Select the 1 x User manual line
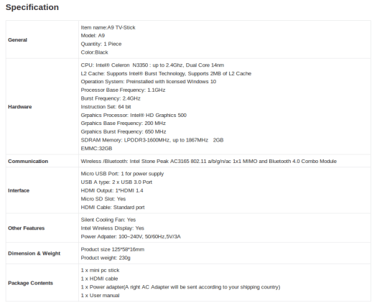Image resolution: width=377 pixels, height=308 pixels. (100, 296)
